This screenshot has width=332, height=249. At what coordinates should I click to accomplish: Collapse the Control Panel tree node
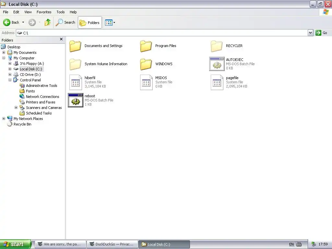pos(10,80)
